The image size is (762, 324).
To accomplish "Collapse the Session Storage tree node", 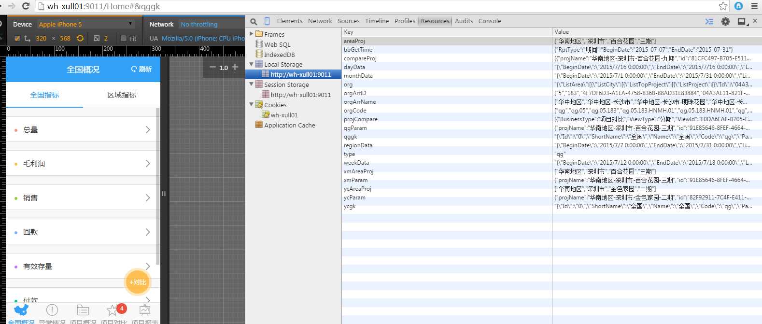I will 251,84.
